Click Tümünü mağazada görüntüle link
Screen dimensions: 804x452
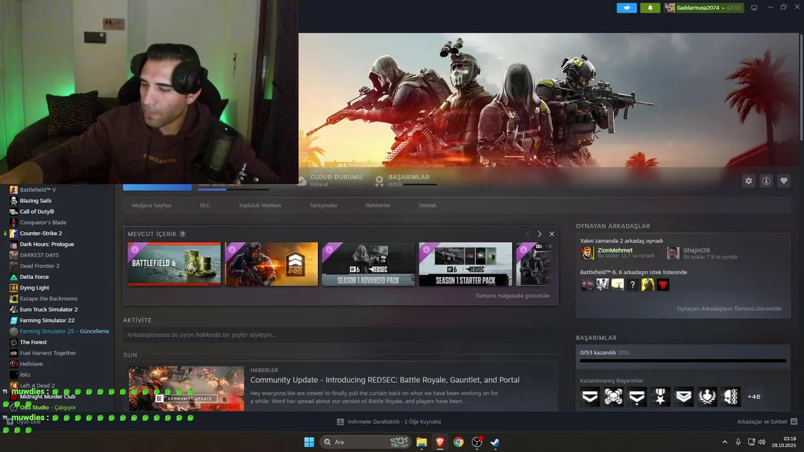tap(513, 296)
